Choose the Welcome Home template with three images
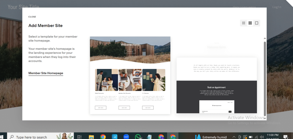 click(130, 75)
